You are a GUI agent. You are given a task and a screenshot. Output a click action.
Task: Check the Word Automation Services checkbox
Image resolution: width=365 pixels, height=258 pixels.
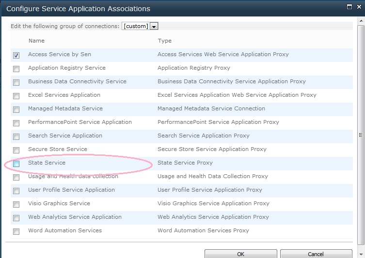[16, 231]
